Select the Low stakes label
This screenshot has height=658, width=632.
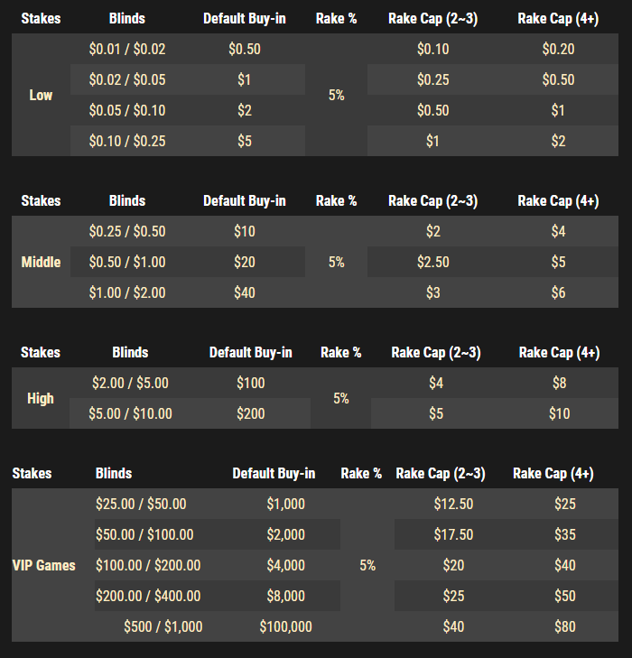[41, 96]
